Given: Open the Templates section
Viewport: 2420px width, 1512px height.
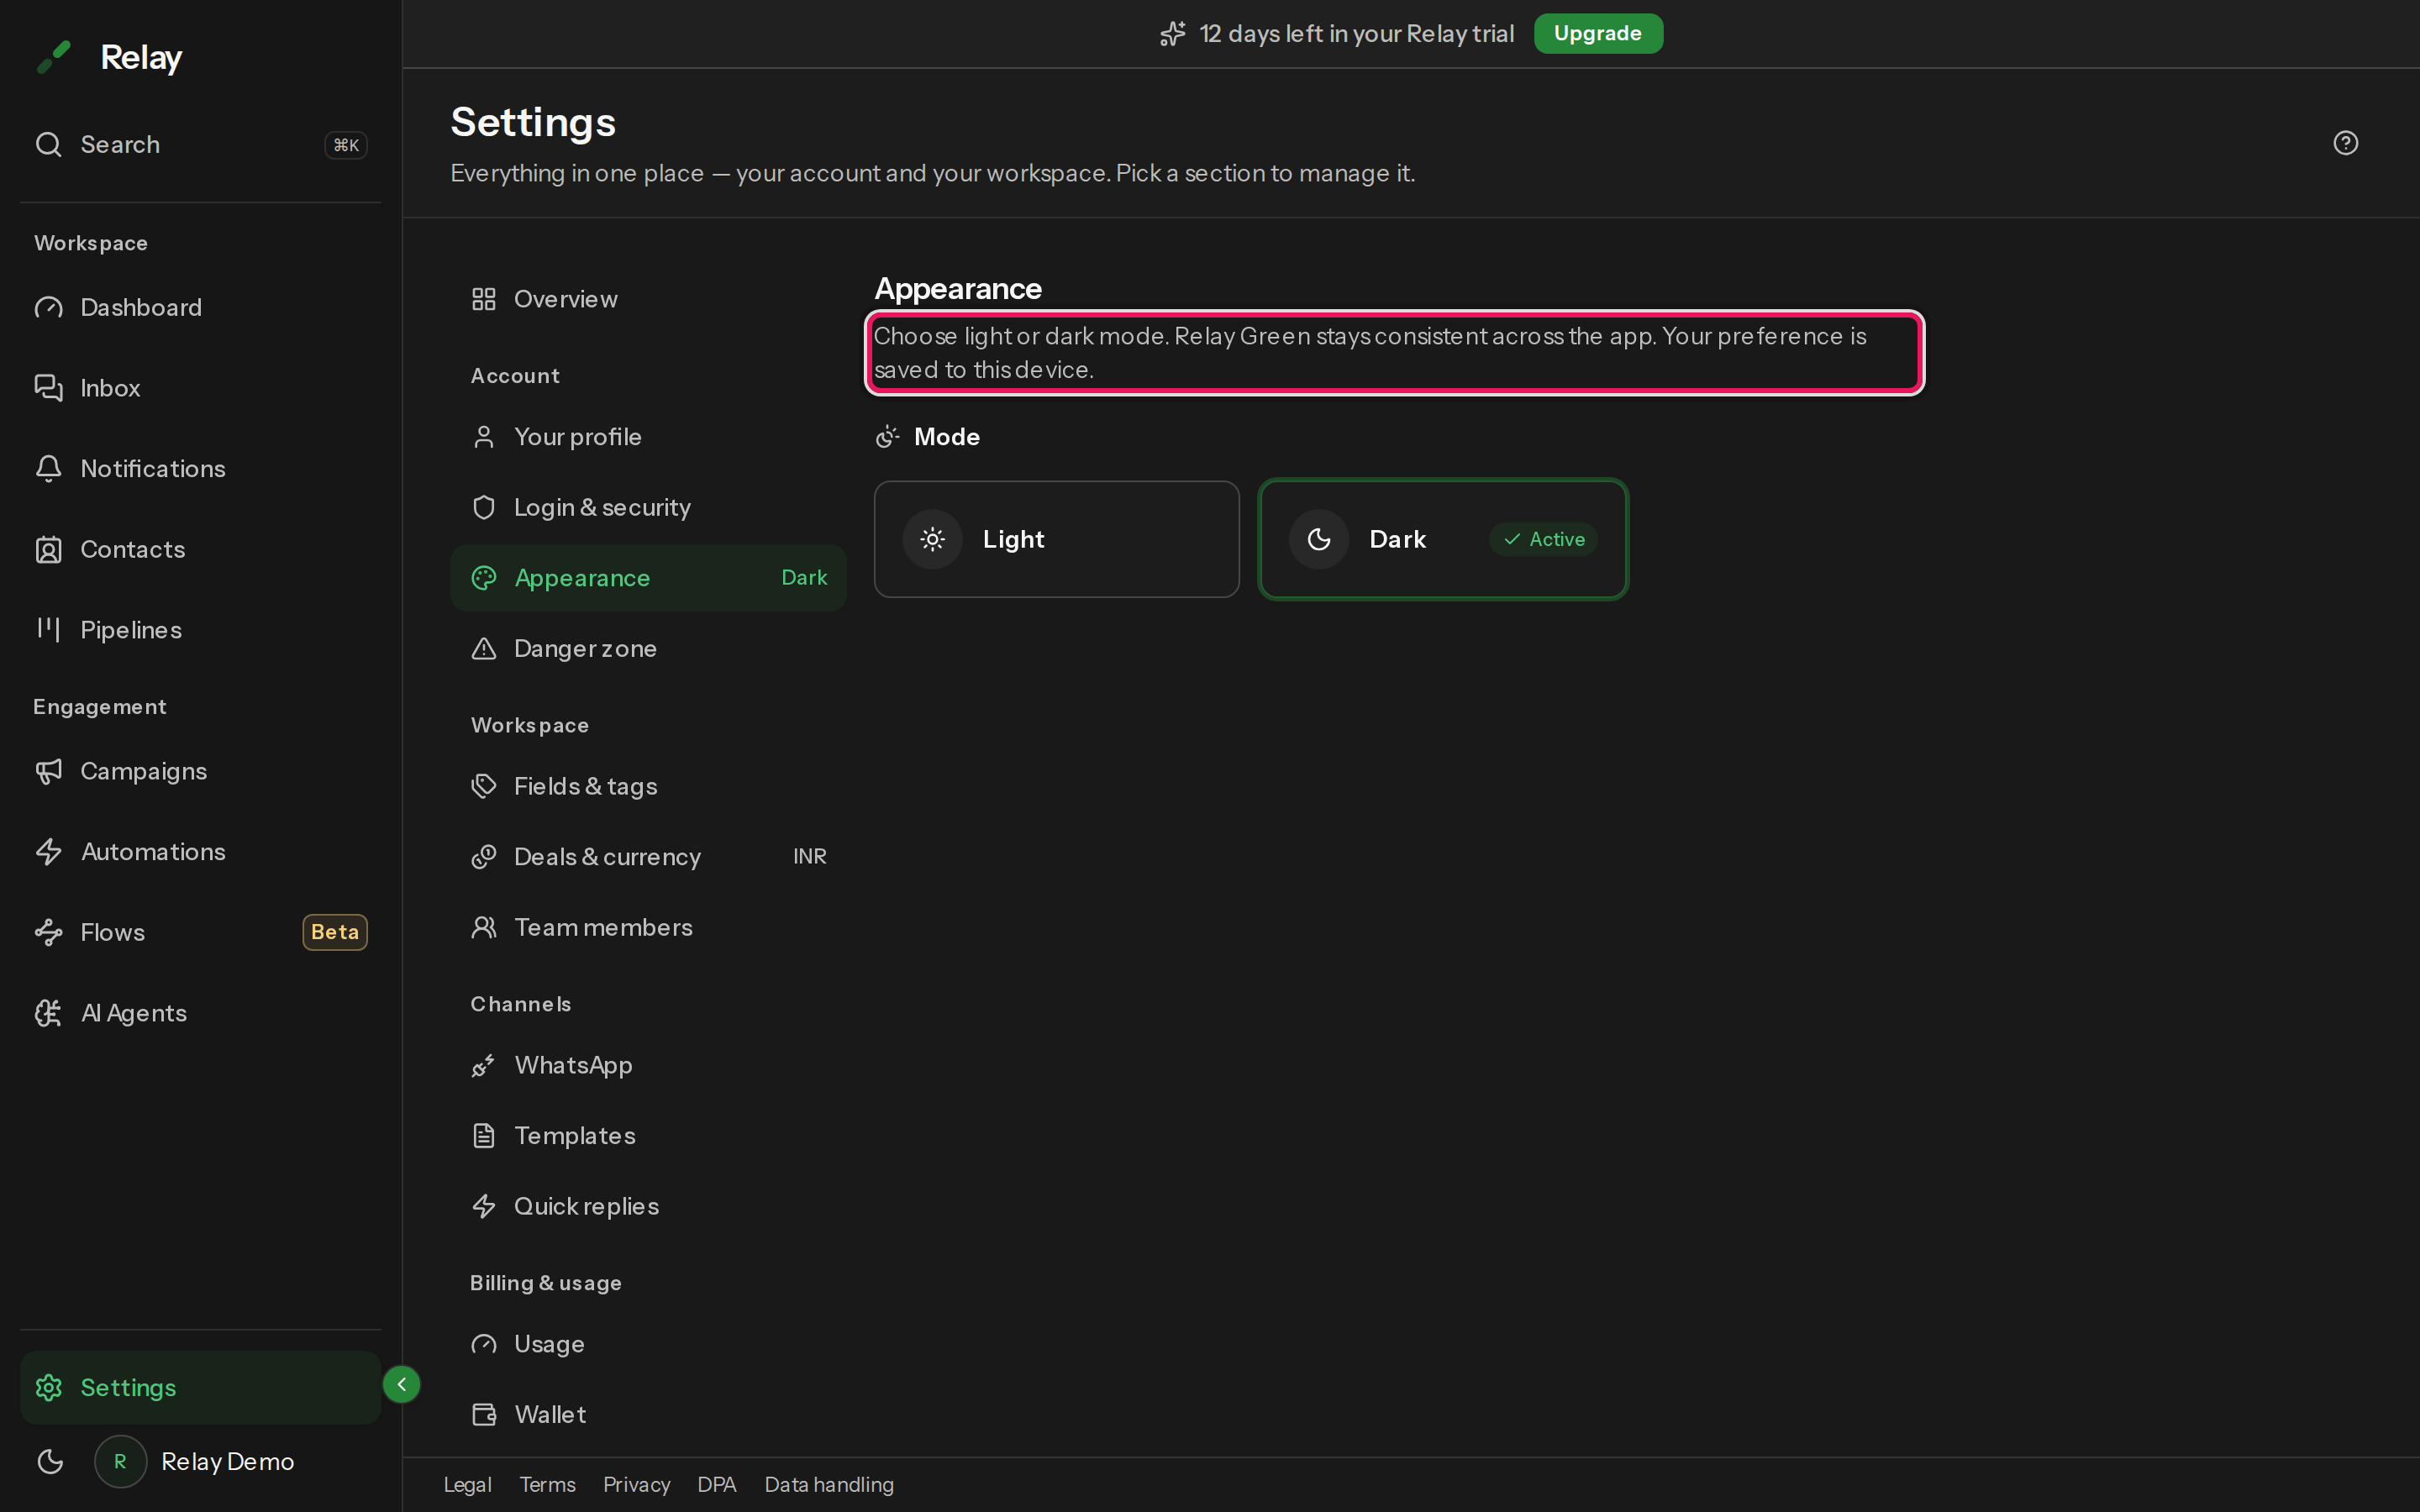Looking at the screenshot, I should (648, 1136).
